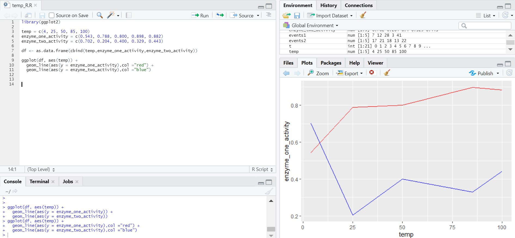The image size is (515, 238).
Task: Remove the current plot with red X
Action: click(x=372, y=72)
